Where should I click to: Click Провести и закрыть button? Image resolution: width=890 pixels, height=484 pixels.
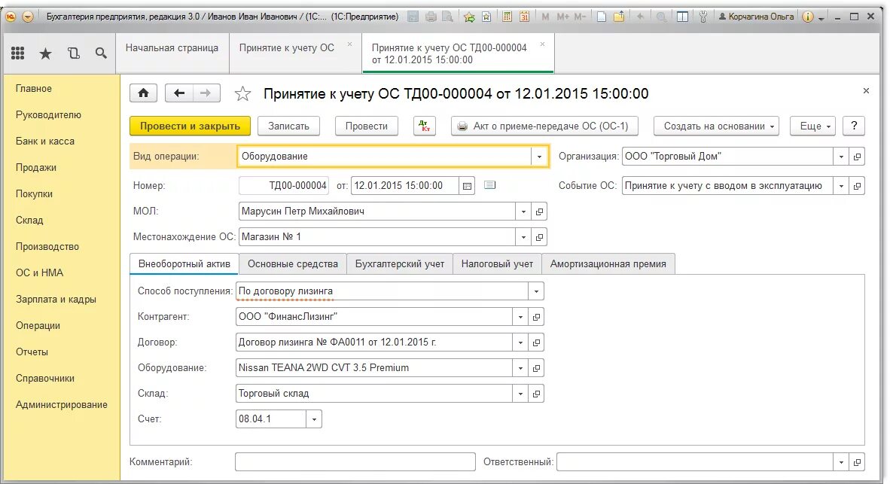190,126
